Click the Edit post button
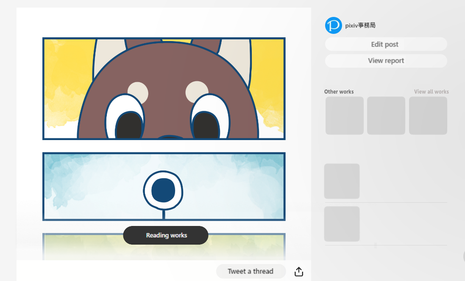This screenshot has width=465, height=281. click(386, 44)
